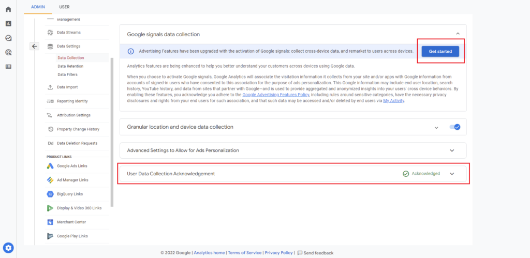Viewport: 530px width, 258px height.
Task: Open the Home icon in the left rail
Action: click(x=8, y=9)
